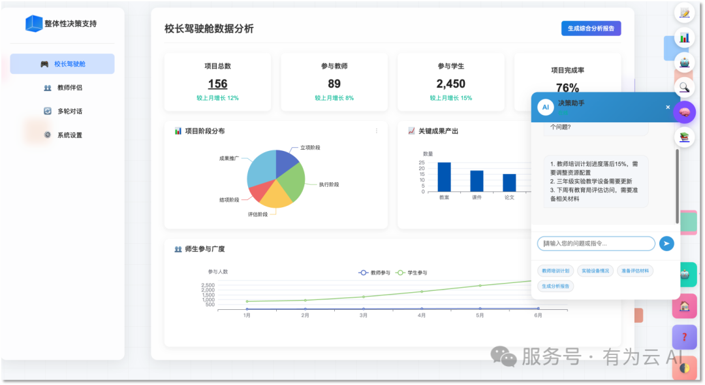705x385 pixels.
Task: Click the bar chart icon in right toolbar
Action: 683,38
